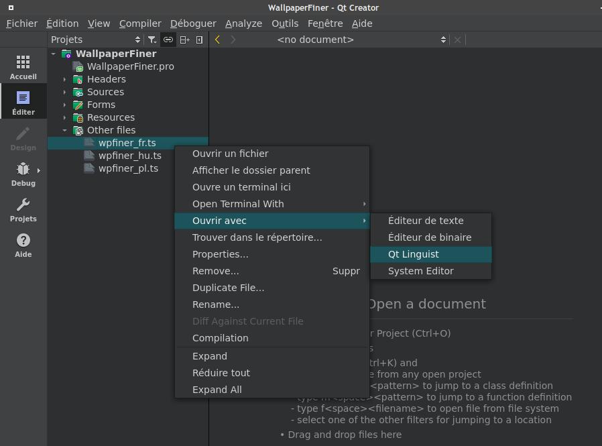This screenshot has height=446, width=602.
Task: Close the current document with the X icon
Action: tap(457, 40)
